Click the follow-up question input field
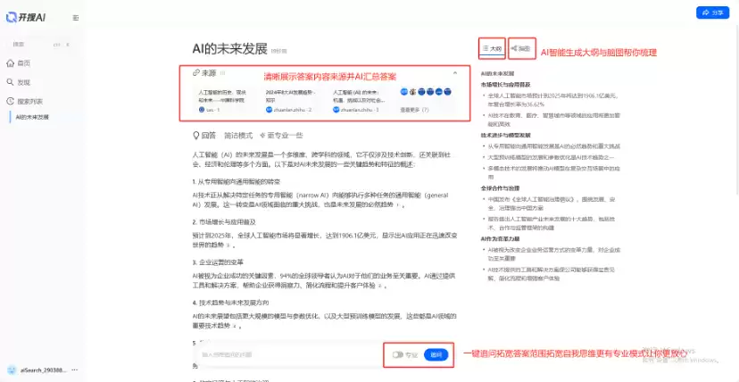The image size is (739, 382). (290, 354)
